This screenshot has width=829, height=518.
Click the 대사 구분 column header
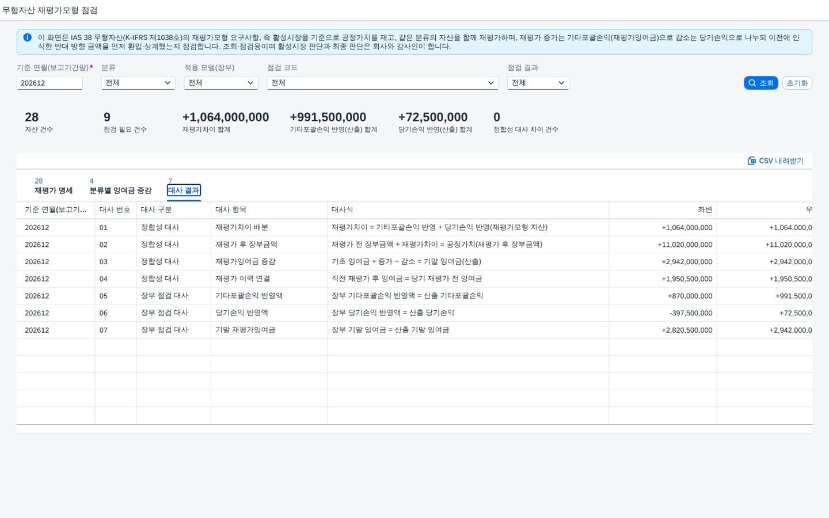(174, 210)
